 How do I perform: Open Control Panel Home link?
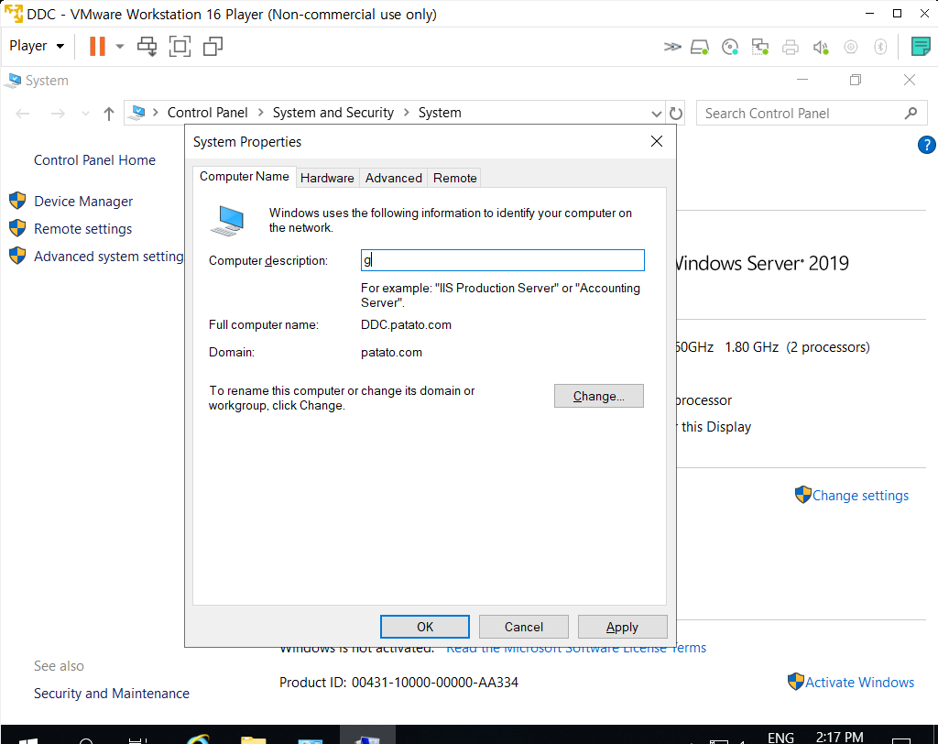click(x=94, y=159)
